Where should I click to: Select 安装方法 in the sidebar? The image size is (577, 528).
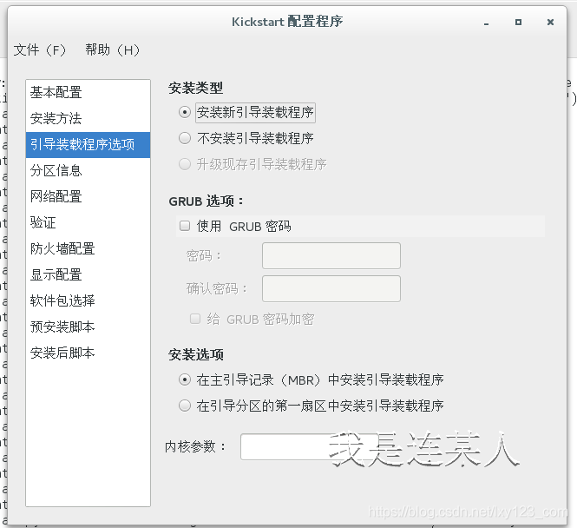pos(88,119)
